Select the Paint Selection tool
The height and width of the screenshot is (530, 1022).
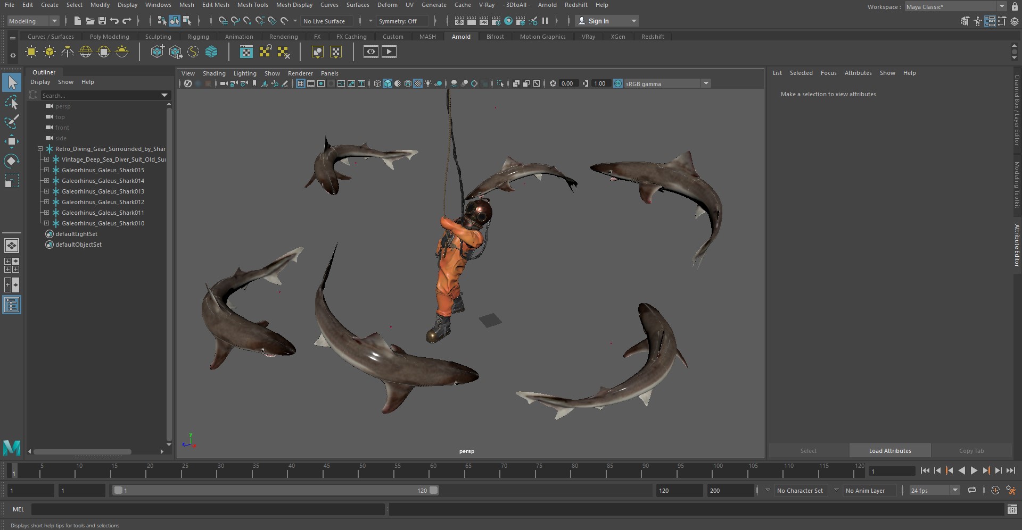[x=12, y=122]
